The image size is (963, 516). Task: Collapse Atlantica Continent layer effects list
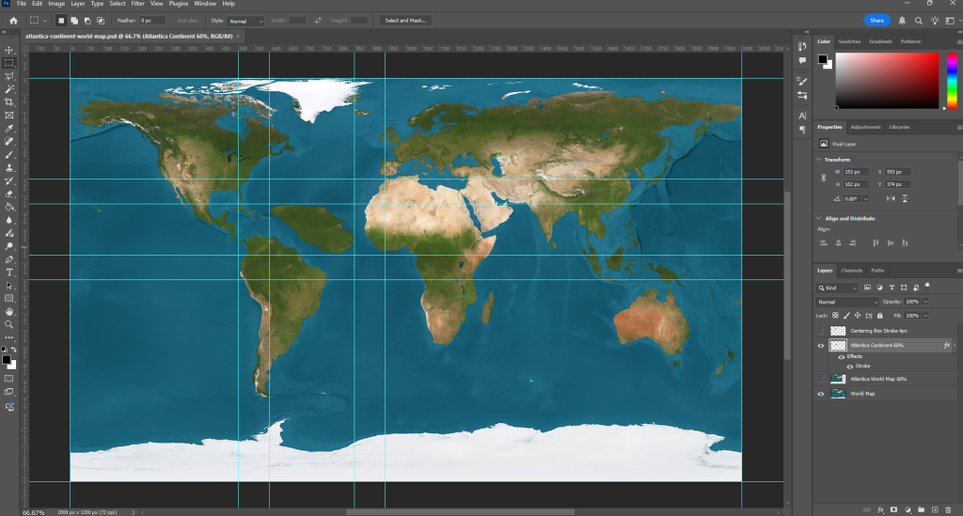pyautogui.click(x=955, y=346)
